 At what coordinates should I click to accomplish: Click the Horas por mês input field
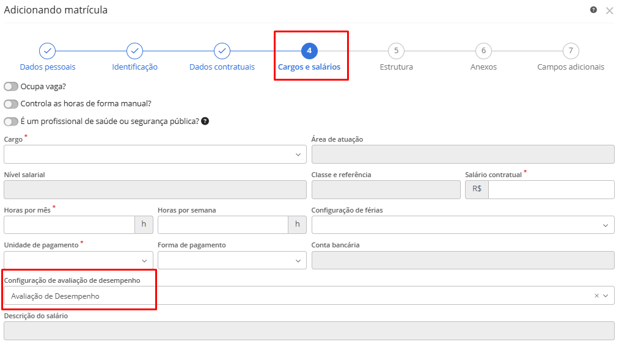coord(69,225)
